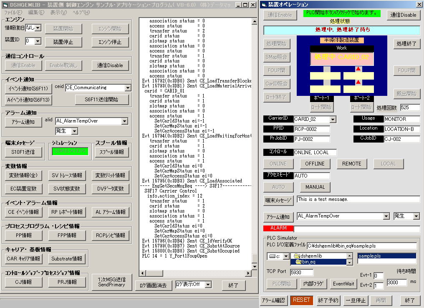Open the 表示(V) menu

58,13
